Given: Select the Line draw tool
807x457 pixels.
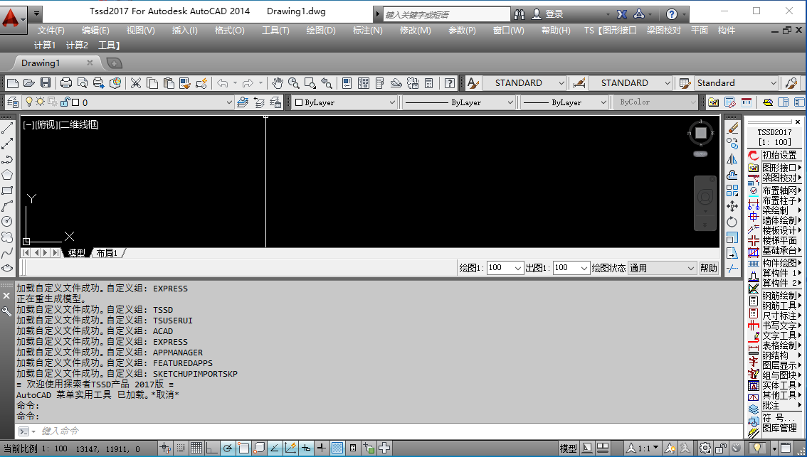Looking at the screenshot, I should [x=7, y=129].
